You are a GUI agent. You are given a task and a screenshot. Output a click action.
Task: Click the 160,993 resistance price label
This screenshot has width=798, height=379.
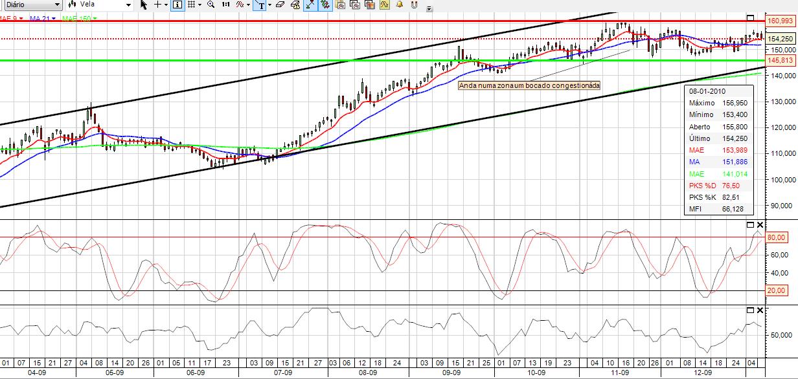(x=781, y=21)
